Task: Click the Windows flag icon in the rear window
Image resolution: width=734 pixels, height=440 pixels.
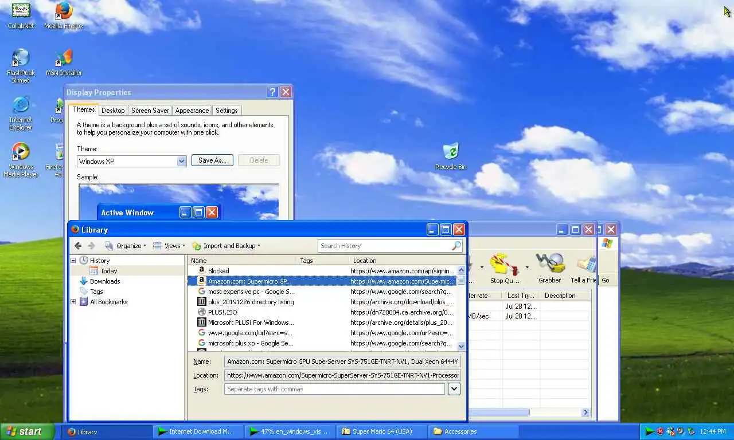Action: pyautogui.click(x=607, y=244)
